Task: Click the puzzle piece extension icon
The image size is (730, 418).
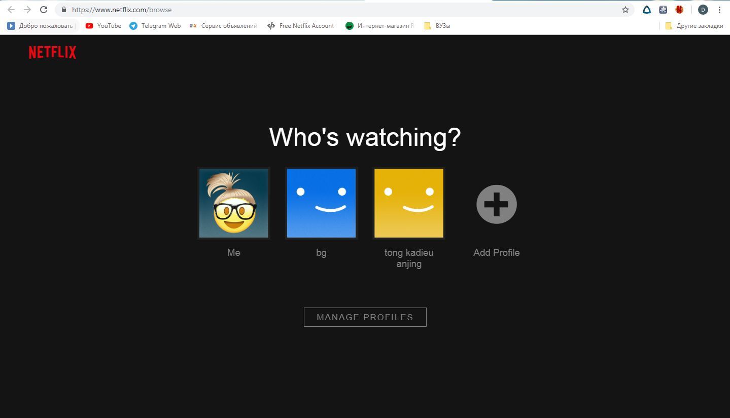Action: click(x=663, y=10)
